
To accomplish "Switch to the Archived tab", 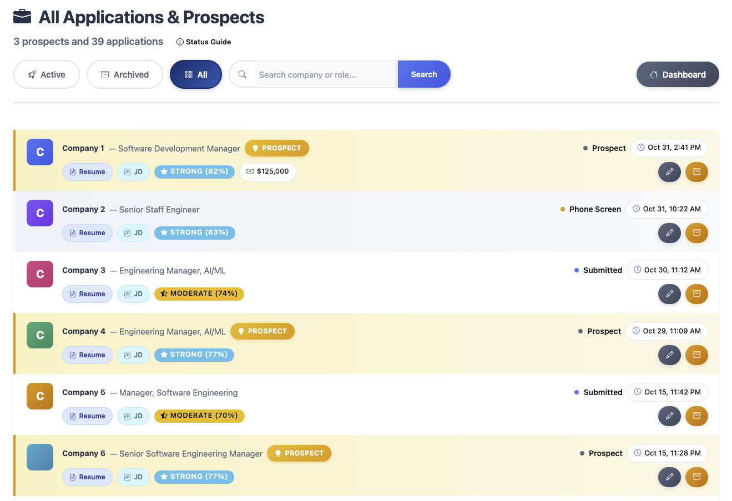I will point(124,74).
